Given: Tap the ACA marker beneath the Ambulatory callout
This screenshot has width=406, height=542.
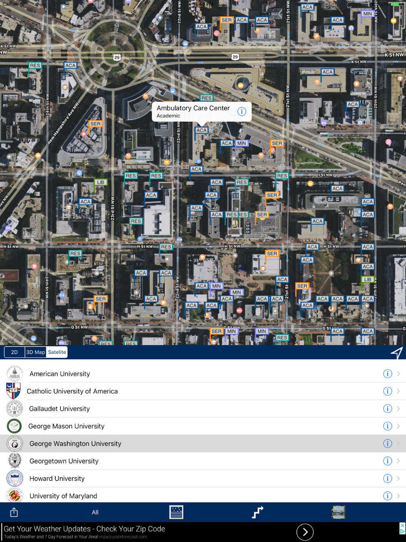Looking at the screenshot, I should [201, 130].
